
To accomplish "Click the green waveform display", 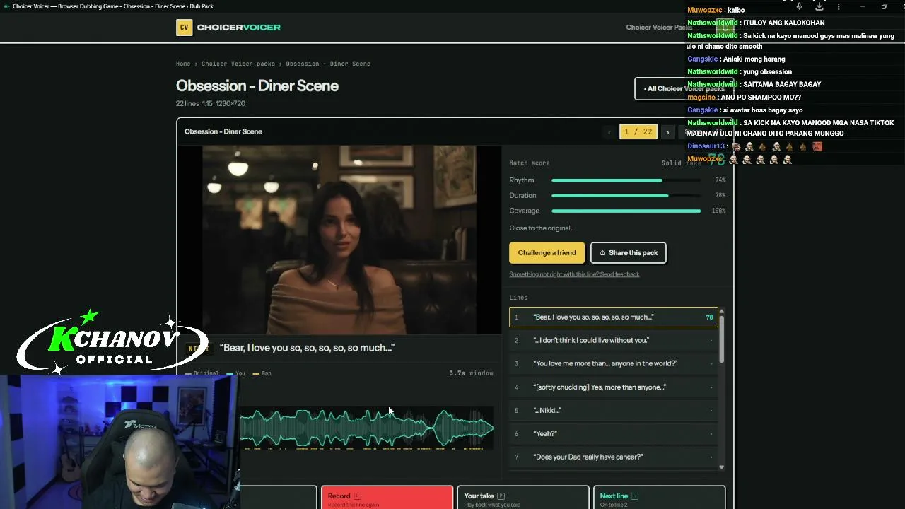I will point(367,428).
